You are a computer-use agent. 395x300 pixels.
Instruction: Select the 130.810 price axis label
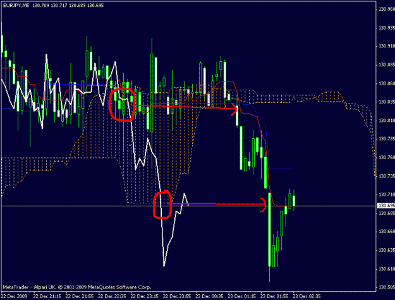coord(387,121)
